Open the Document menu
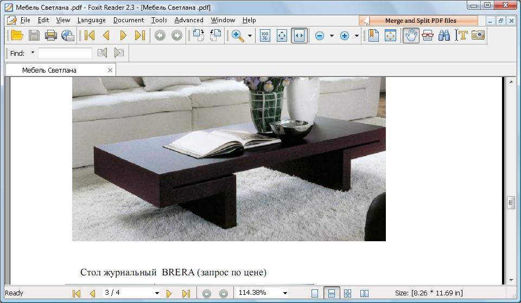This screenshot has width=521, height=303. (129, 20)
